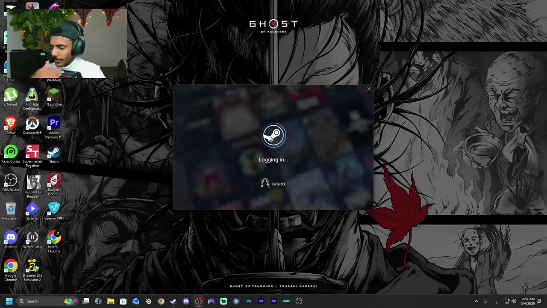
Task: Open After Effects from the taskbar
Action: pos(273,301)
